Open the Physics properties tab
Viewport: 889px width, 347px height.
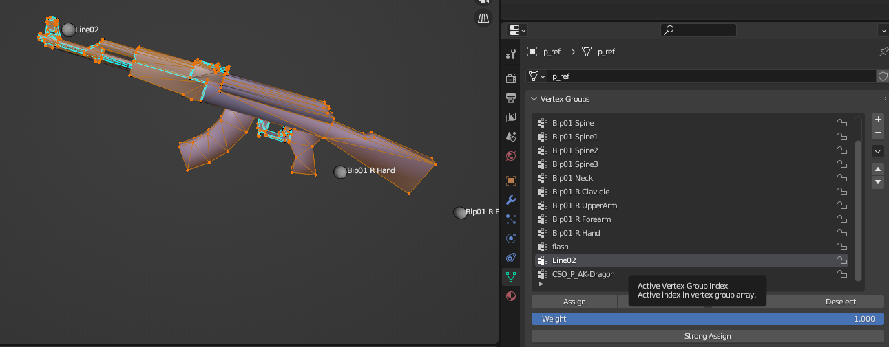(511, 238)
